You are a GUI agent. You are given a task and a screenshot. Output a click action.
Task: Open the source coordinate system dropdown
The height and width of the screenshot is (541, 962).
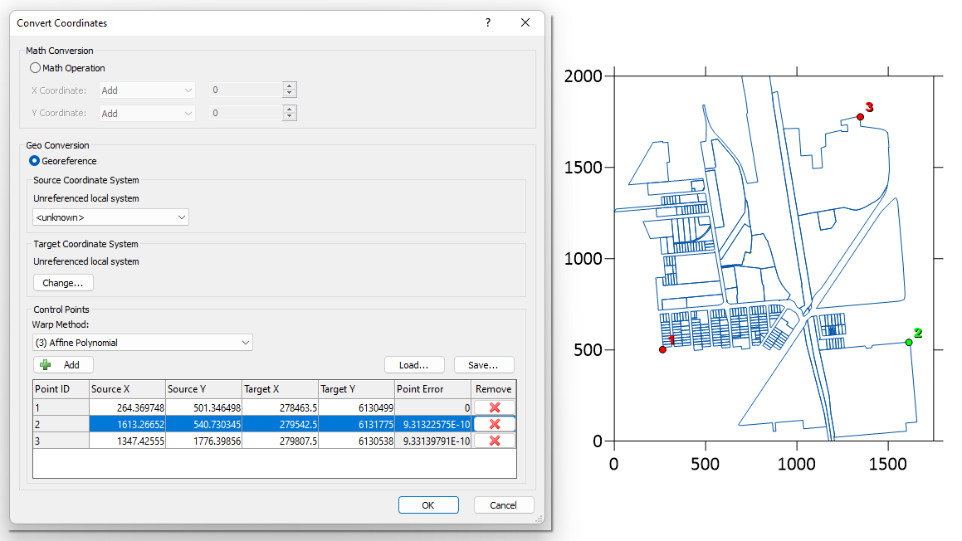110,216
